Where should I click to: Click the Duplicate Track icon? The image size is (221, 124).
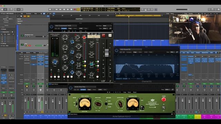click(x=21, y=16)
